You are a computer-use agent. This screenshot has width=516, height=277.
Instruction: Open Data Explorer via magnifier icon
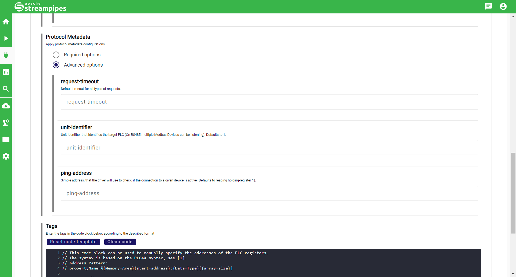[x=6, y=89]
